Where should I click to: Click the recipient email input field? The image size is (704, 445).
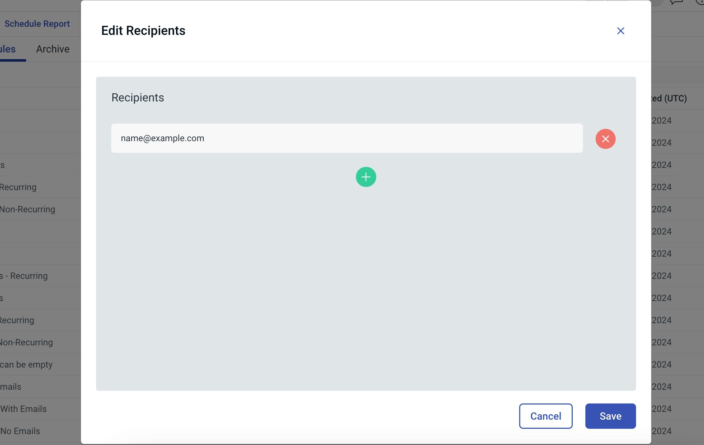(x=347, y=138)
